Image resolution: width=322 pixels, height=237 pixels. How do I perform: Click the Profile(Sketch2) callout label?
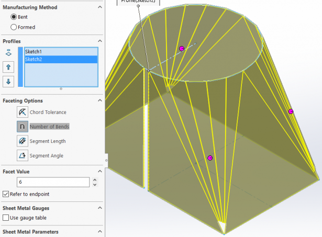coord(138,2)
